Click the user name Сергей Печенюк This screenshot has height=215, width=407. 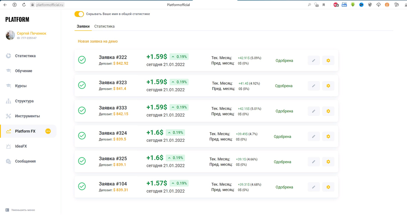32,33
